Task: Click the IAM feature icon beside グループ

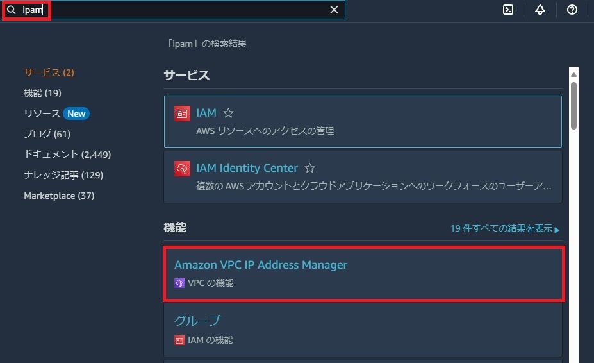Action: [179, 341]
